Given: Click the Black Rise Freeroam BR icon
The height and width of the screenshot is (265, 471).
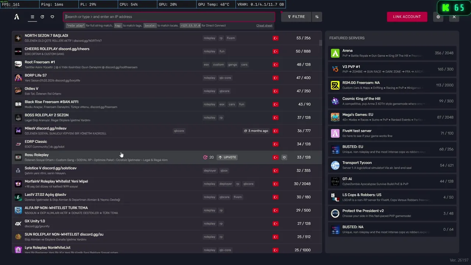Looking at the screenshot, I should tap(18, 104).
